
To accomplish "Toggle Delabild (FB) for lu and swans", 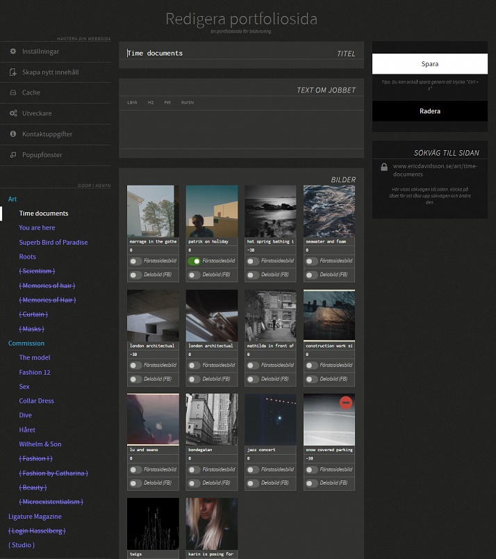I will pos(135,483).
